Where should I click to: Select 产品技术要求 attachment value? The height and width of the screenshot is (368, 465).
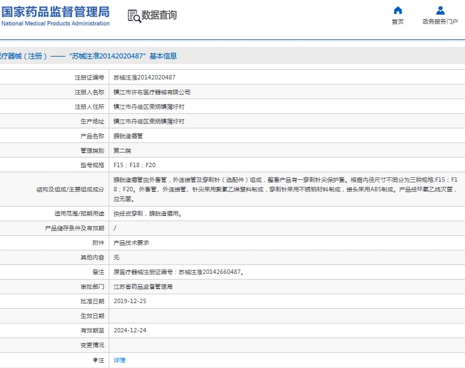(131, 243)
